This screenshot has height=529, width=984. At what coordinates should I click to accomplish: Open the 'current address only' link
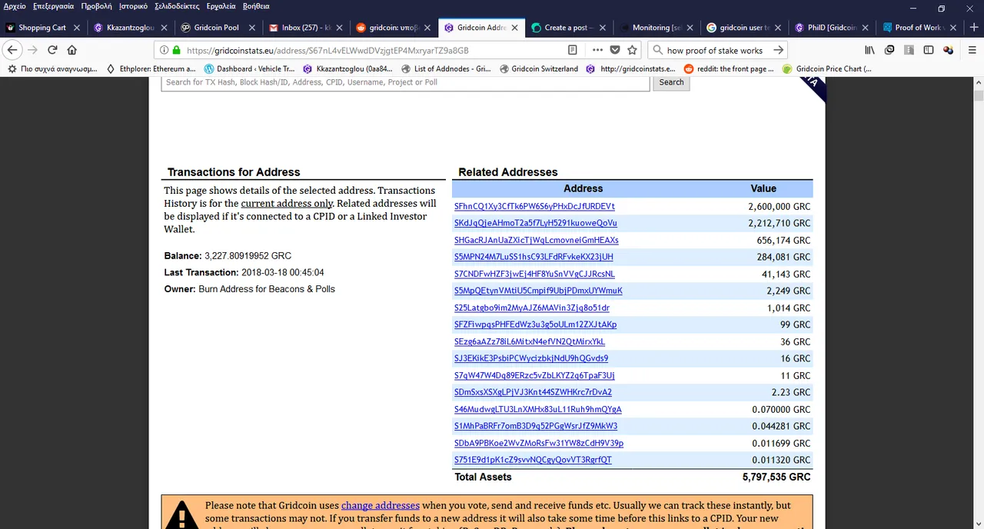[x=287, y=204]
